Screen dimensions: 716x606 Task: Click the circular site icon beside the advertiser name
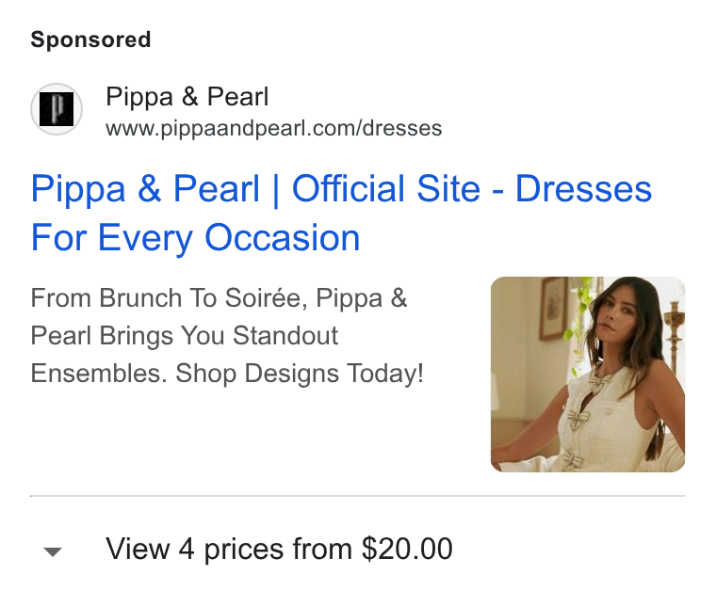(x=57, y=109)
